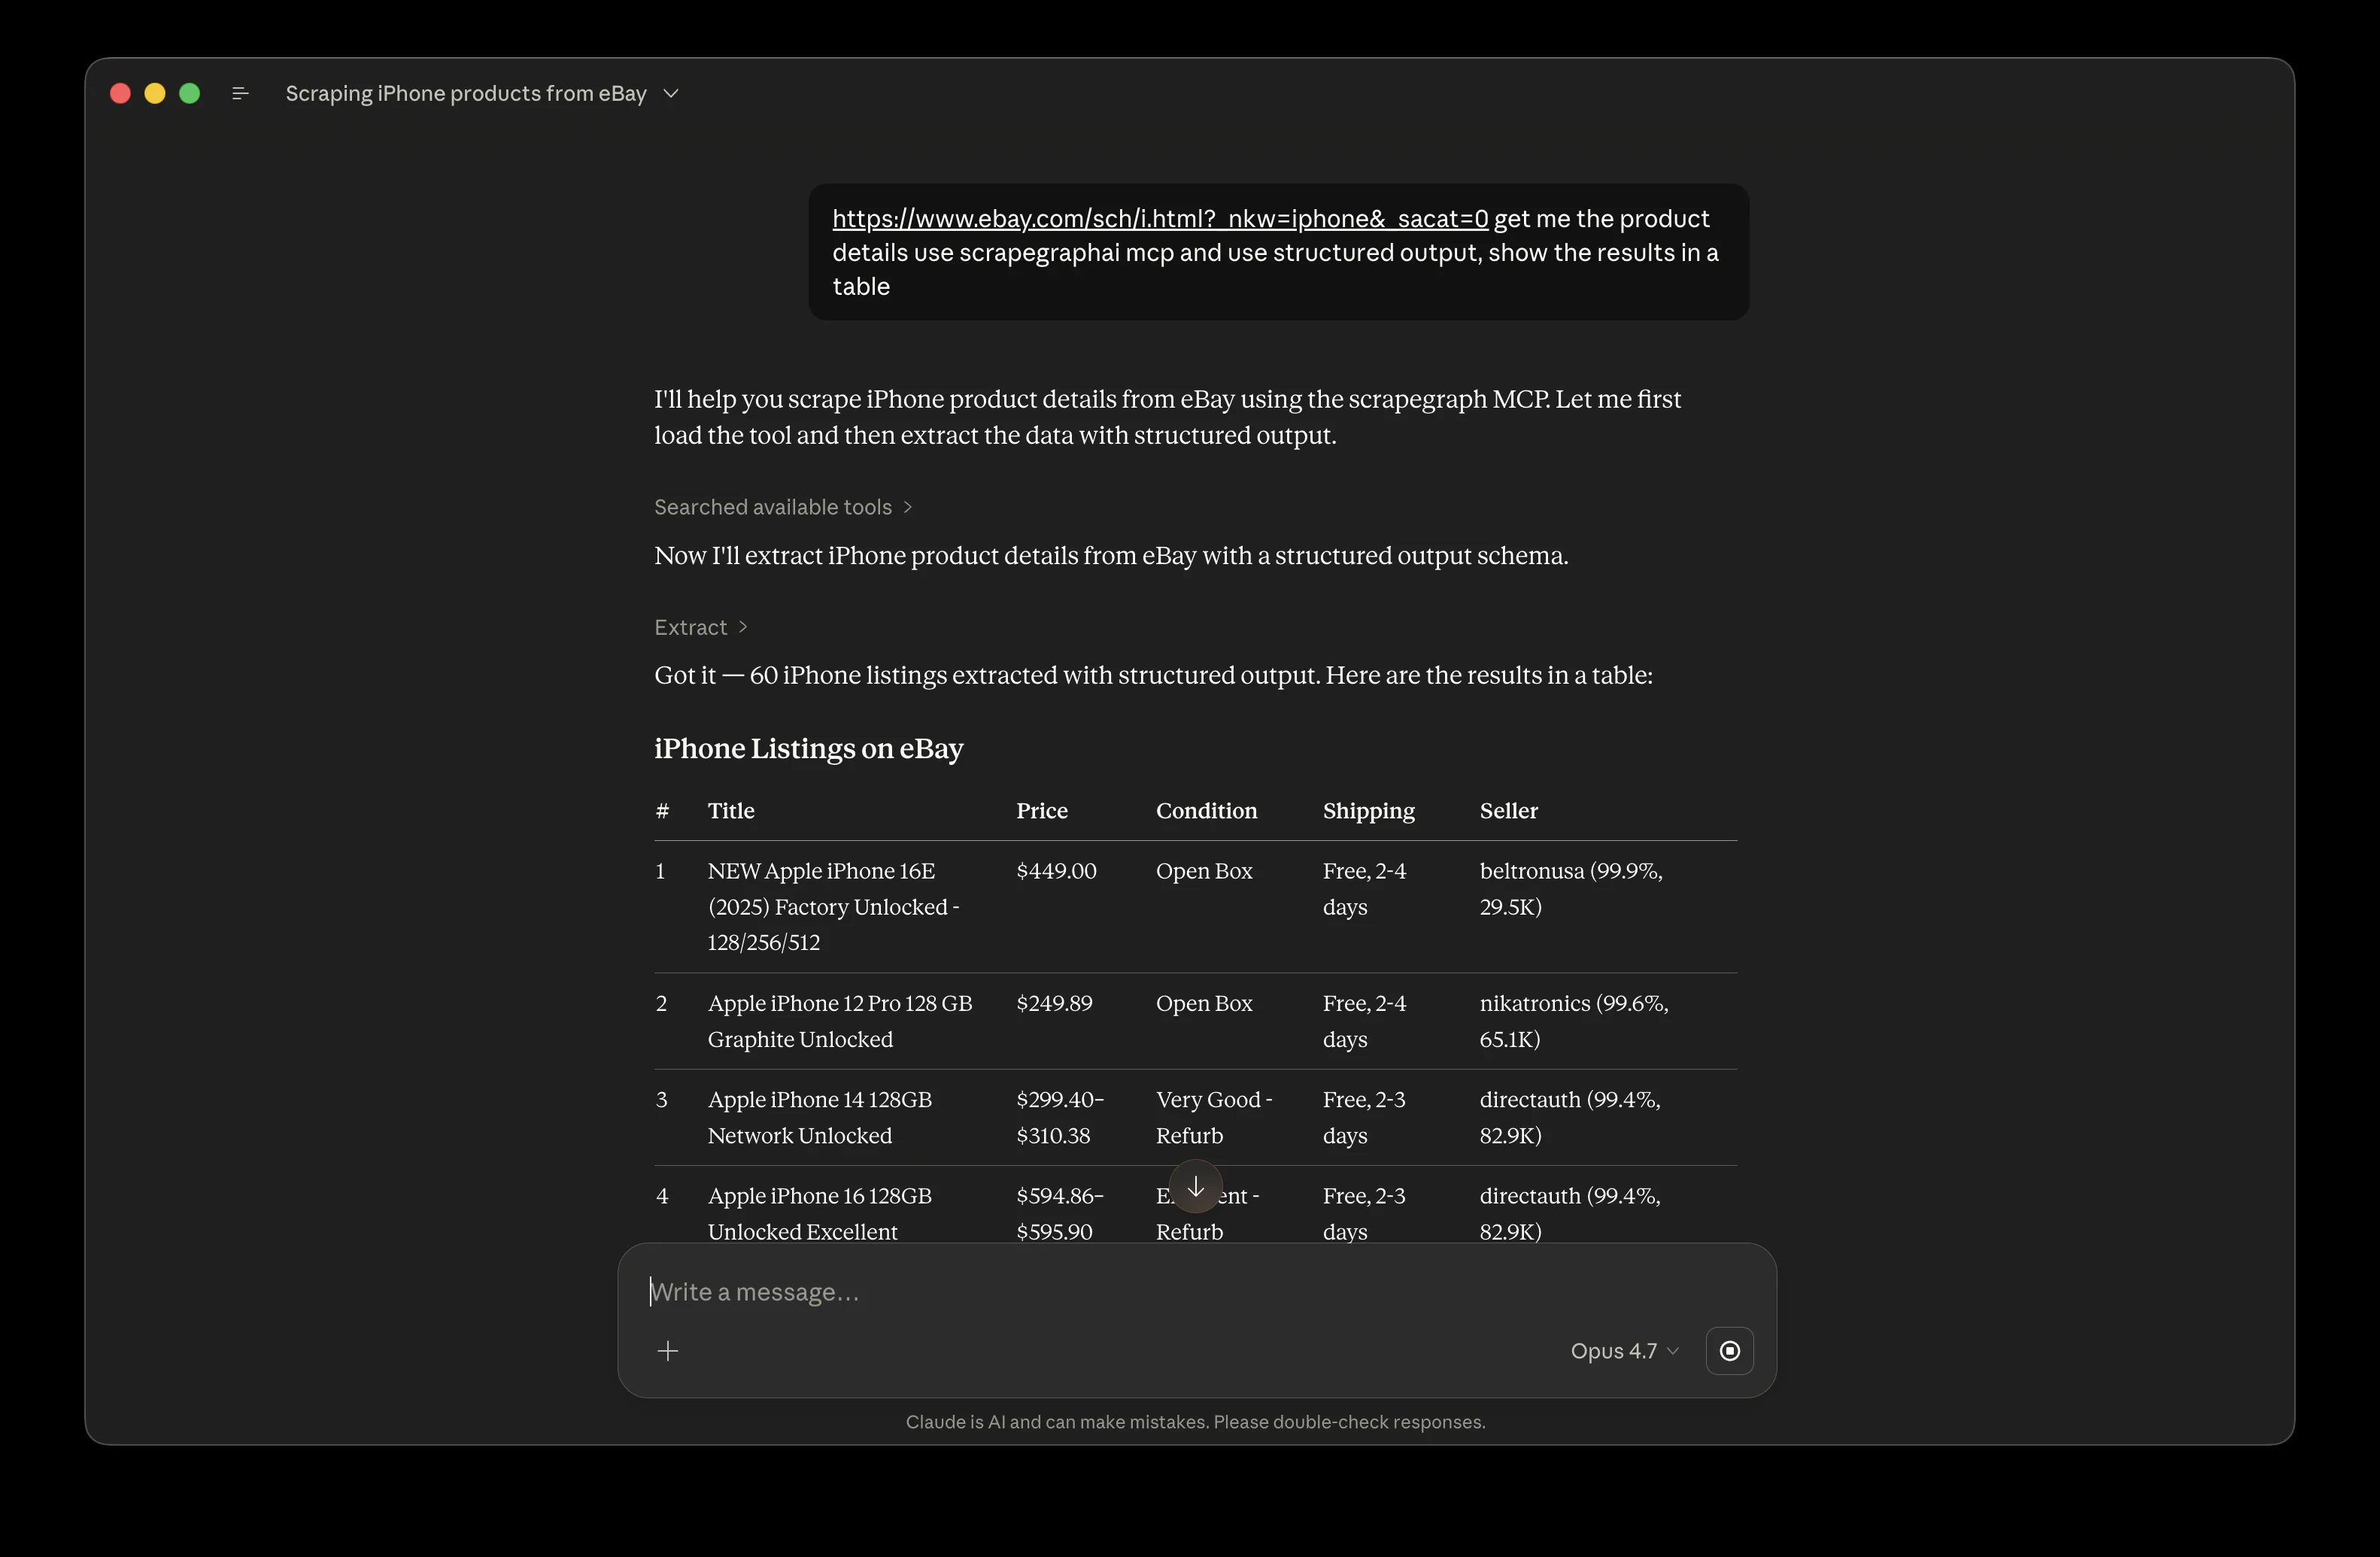Toggle the sidebar panel icon
The height and width of the screenshot is (1557, 2380).
tap(240, 93)
